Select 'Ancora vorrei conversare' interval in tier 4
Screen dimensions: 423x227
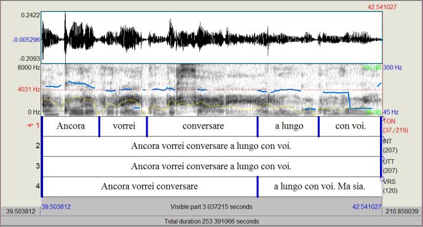tap(150, 186)
